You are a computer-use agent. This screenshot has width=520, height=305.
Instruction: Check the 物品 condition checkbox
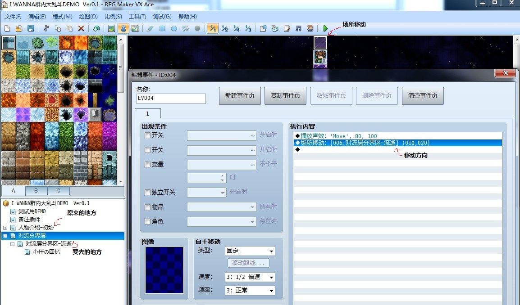[x=148, y=207]
